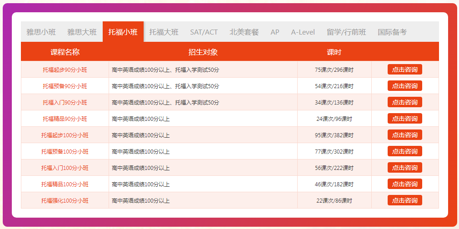The image size is (459, 229).
Task: Click 招生对象 text in 托福起步100分小班 row
Action: [141, 135]
